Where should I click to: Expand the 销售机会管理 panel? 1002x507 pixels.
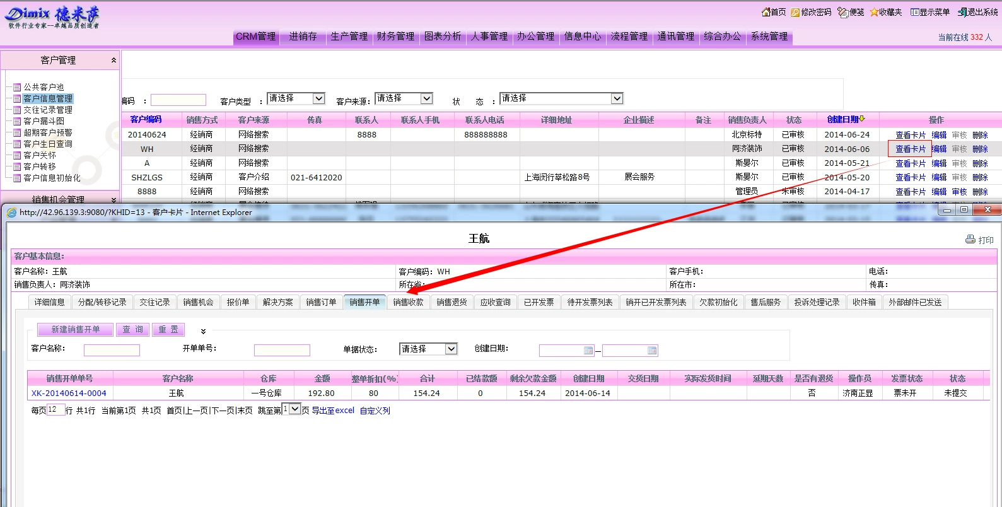pyautogui.click(x=60, y=199)
